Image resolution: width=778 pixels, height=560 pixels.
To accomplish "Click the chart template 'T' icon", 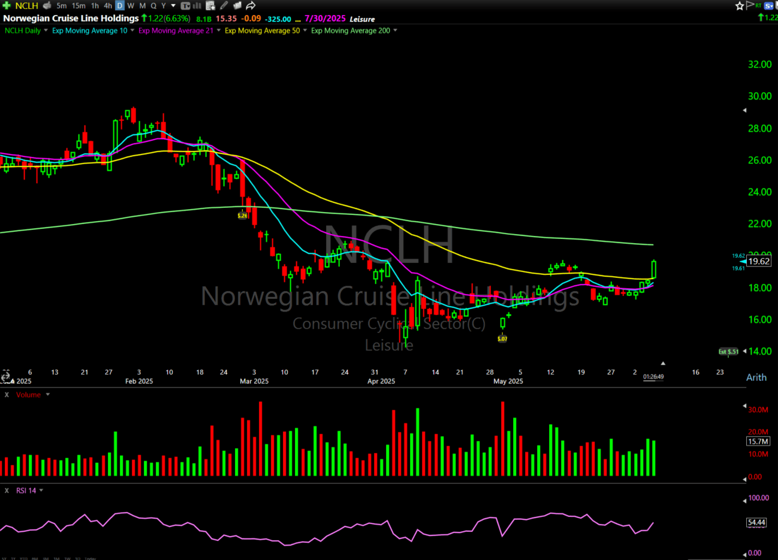I will tap(185, 5).
